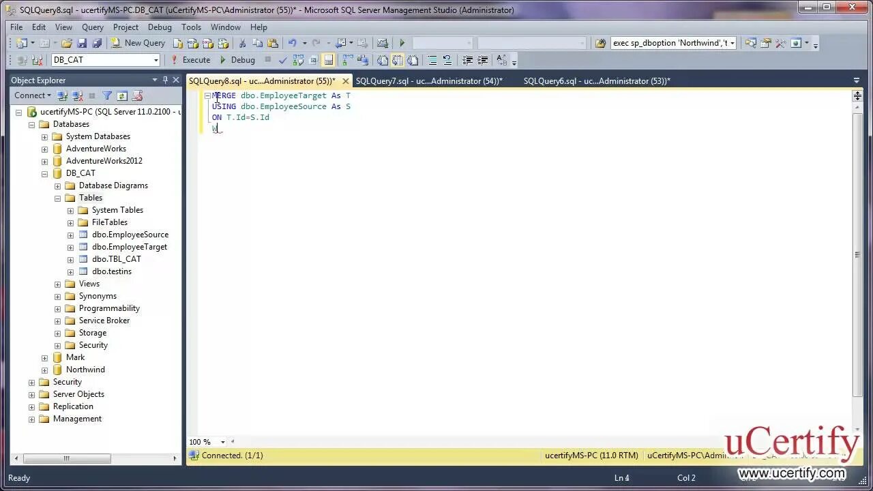Click the Parse checkmark icon
This screenshot has width=873, height=491.
[282, 60]
